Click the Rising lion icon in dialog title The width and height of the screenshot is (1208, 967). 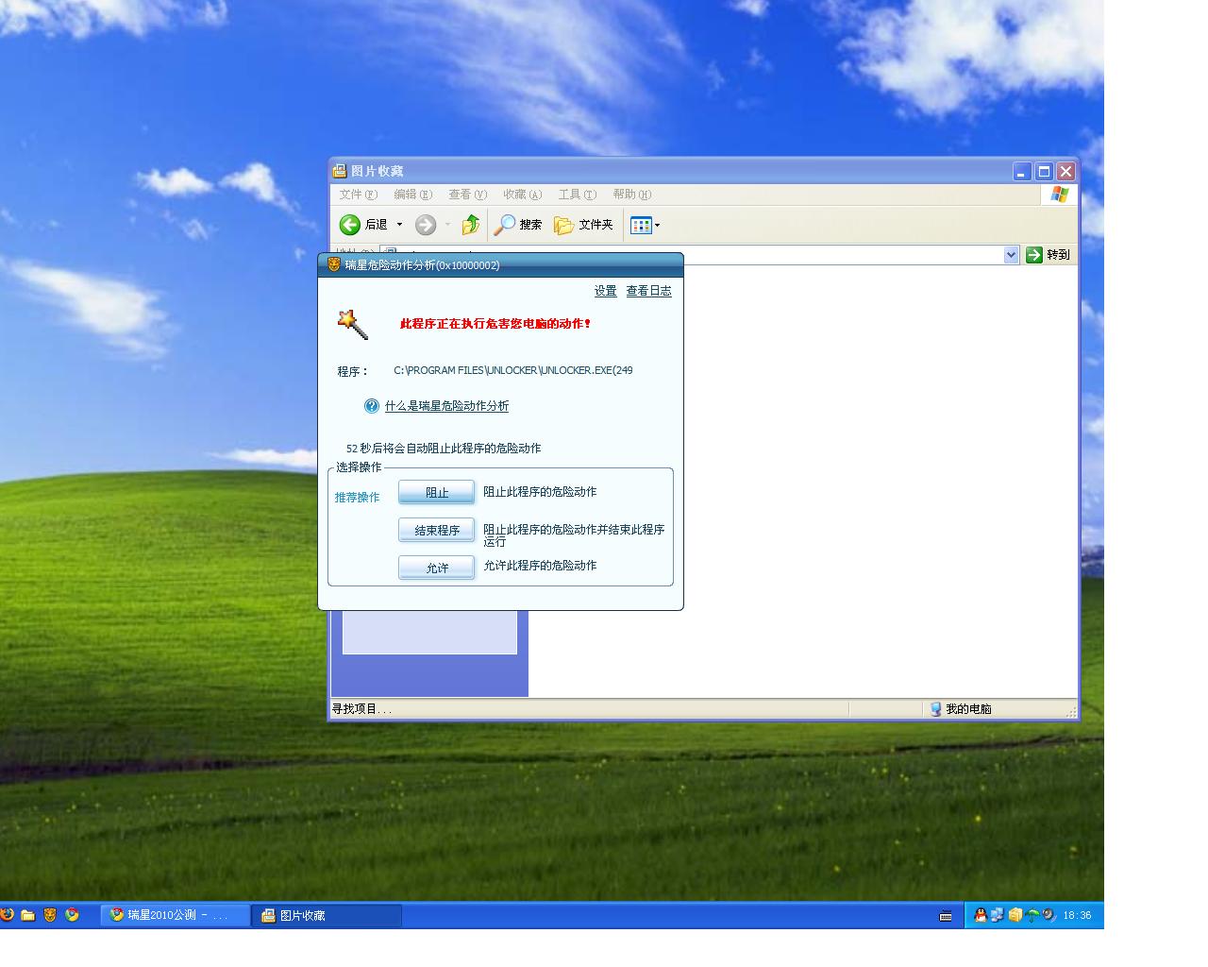[333, 264]
